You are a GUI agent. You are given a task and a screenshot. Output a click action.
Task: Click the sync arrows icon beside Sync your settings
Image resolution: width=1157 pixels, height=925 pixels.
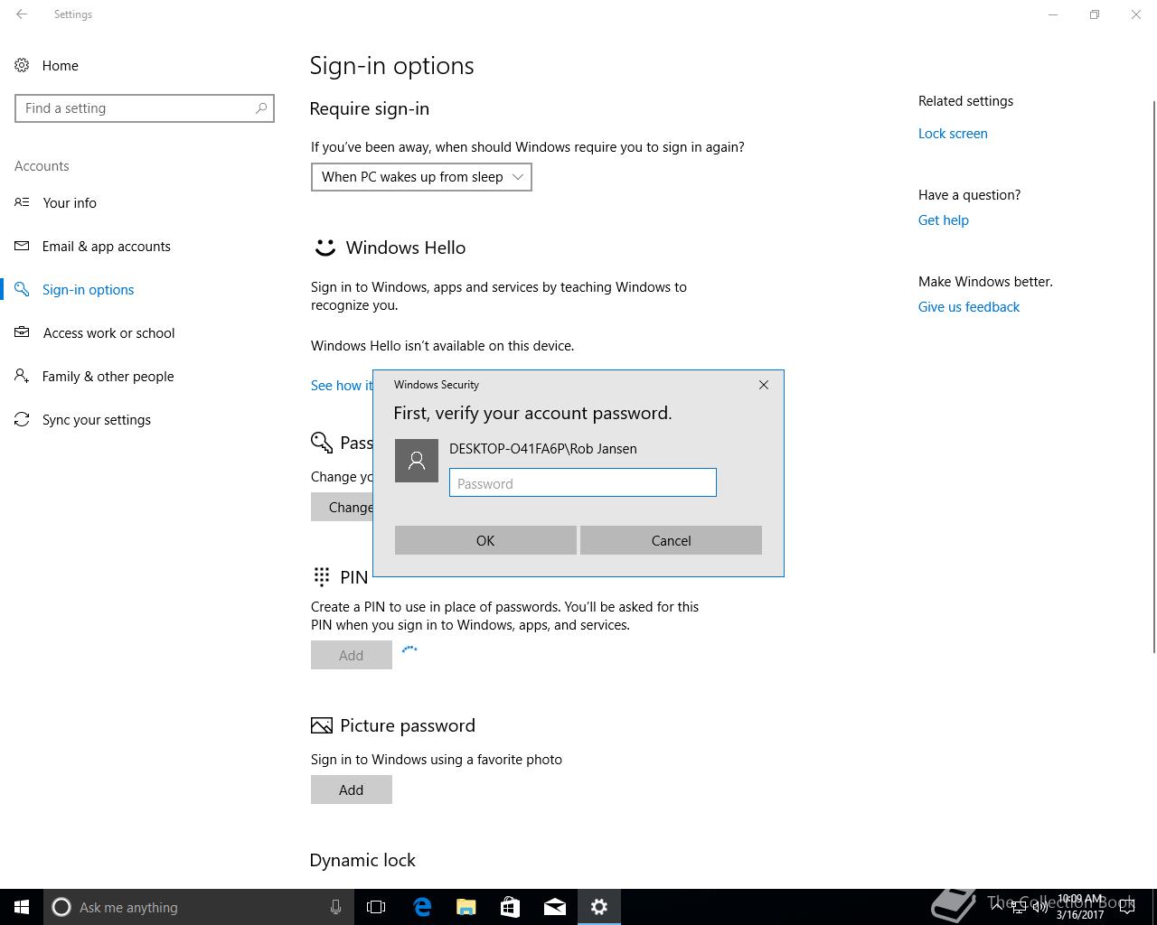(22, 419)
